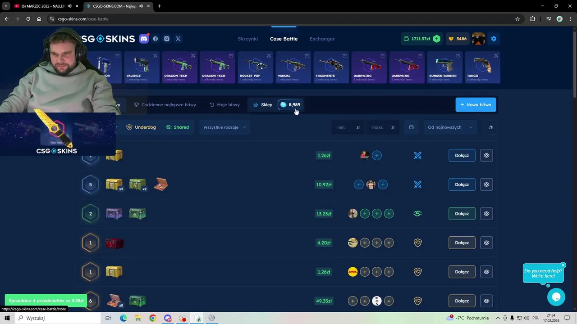Switch to the Skrzynki tab
The height and width of the screenshot is (324, 577).
click(248, 39)
